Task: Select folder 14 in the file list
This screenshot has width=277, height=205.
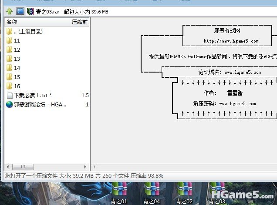Action: pyautogui.click(x=17, y=68)
